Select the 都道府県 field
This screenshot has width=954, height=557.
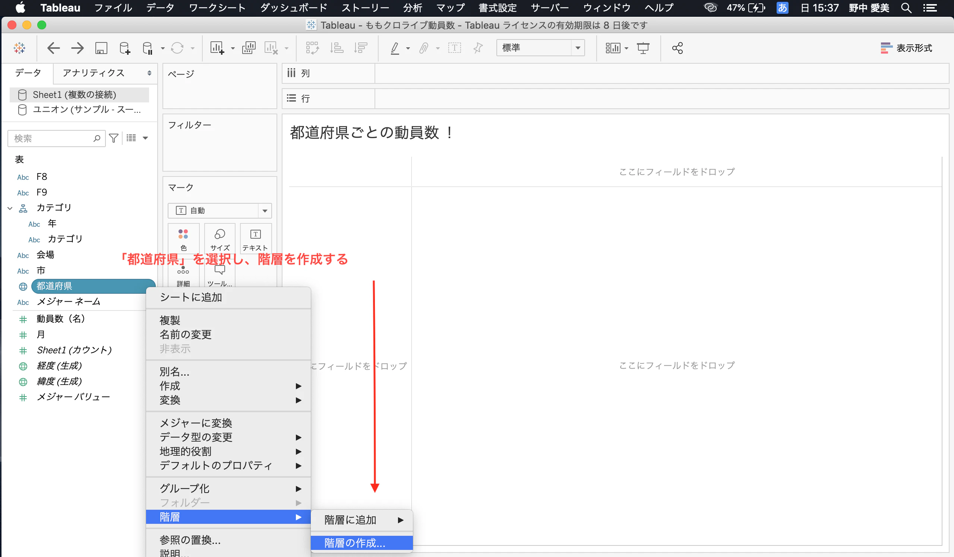[x=93, y=286]
